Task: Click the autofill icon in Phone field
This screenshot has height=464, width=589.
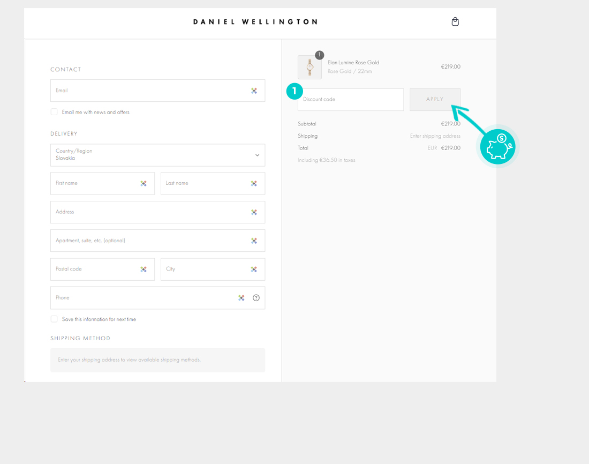Action: point(241,298)
